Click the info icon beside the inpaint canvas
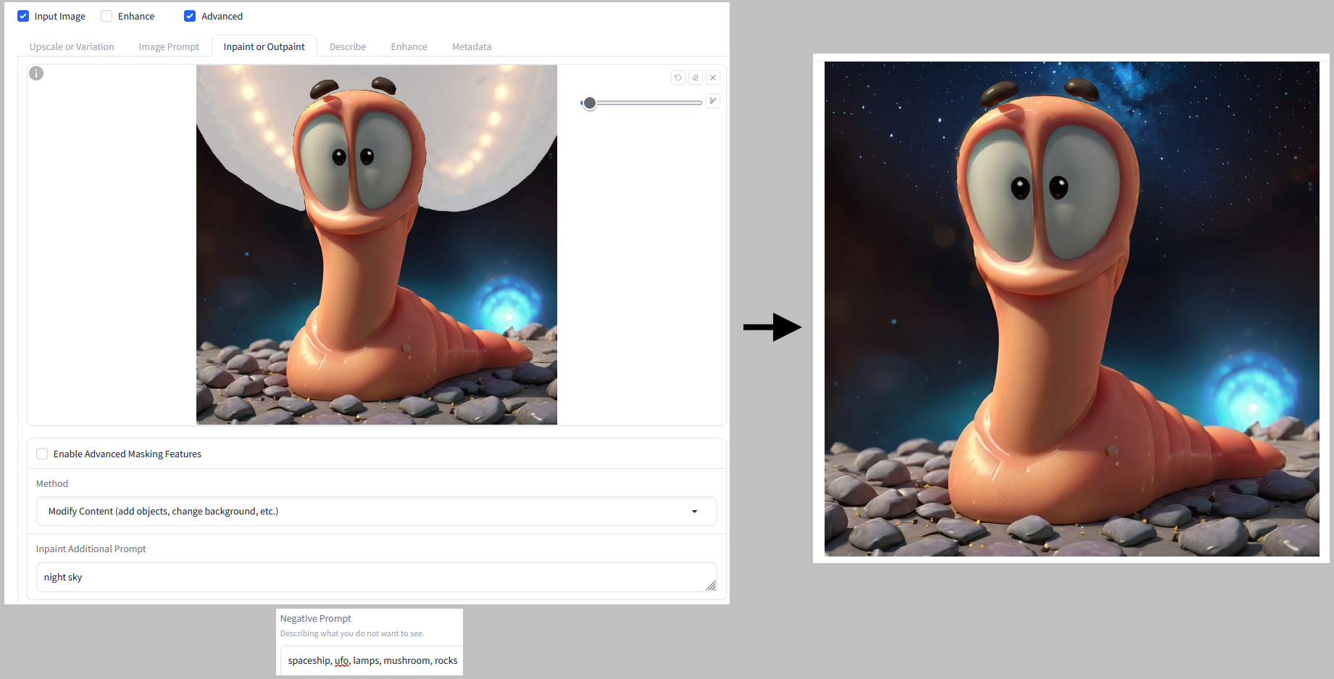The width and height of the screenshot is (1334, 679). click(x=36, y=73)
